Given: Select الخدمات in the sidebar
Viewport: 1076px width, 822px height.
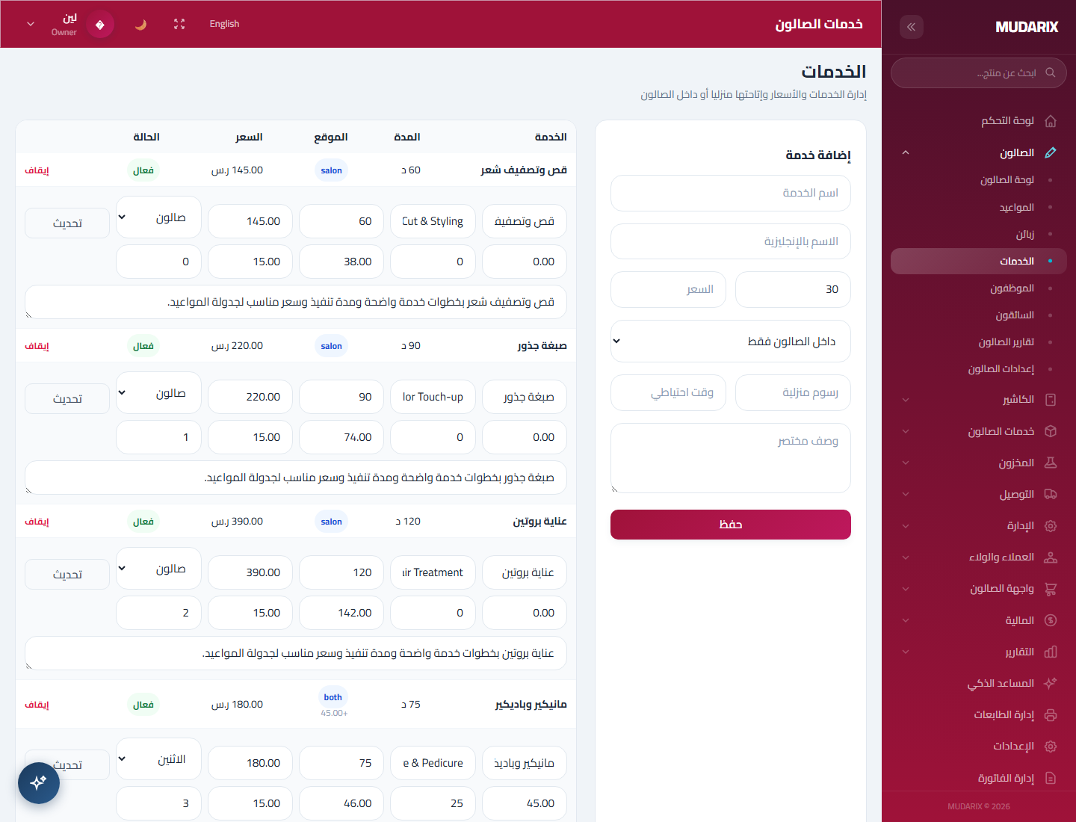Looking at the screenshot, I should click(x=979, y=261).
